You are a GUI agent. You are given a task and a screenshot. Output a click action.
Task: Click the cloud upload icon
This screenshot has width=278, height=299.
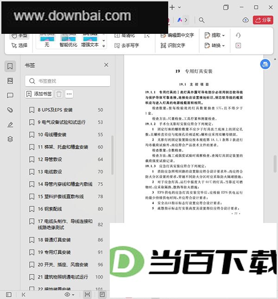246,20
